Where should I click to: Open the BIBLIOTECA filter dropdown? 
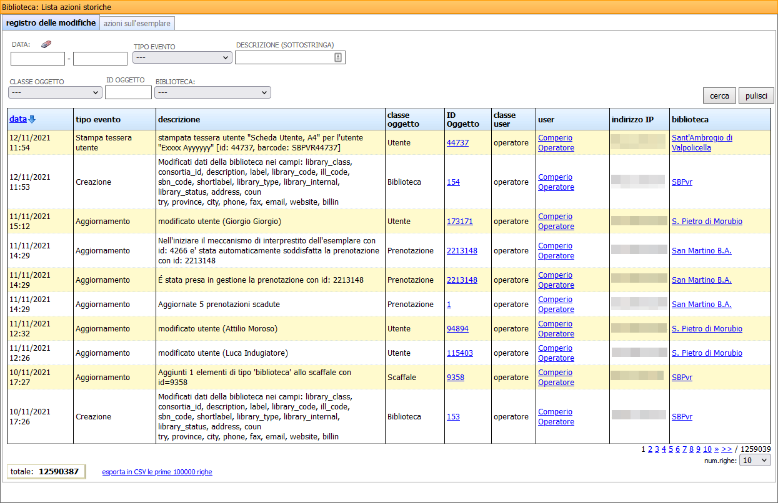(212, 92)
